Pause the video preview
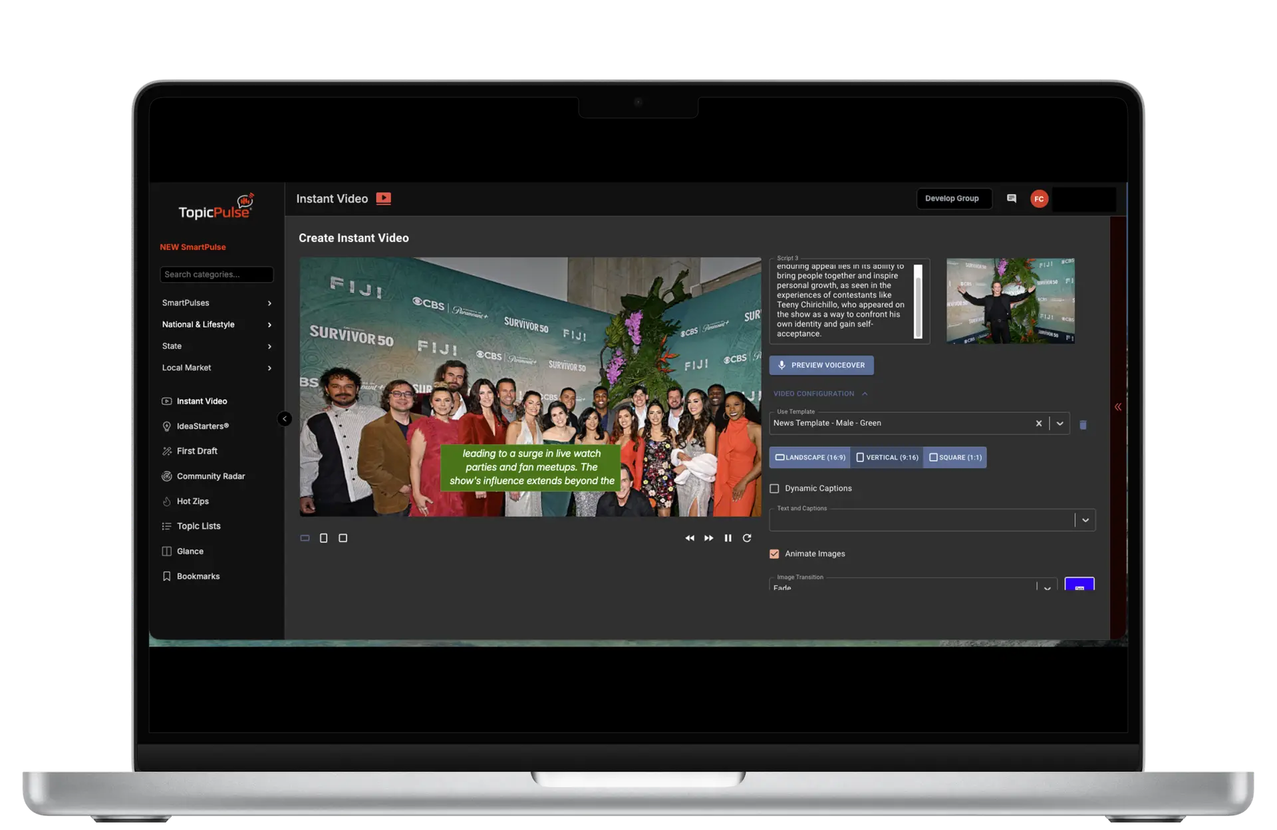Screen dimensions: 1277x830 (x=728, y=538)
